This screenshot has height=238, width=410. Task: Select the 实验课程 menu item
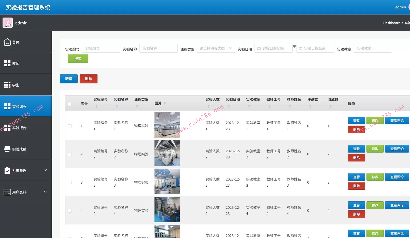[19, 107]
